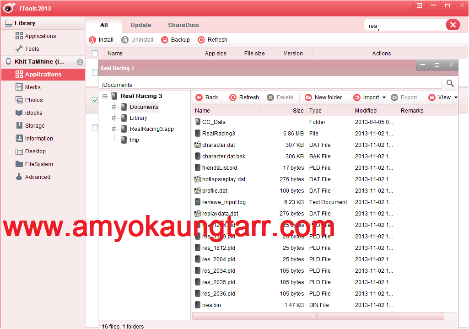
Task: Sort apps by the Version column
Action: coord(293,54)
